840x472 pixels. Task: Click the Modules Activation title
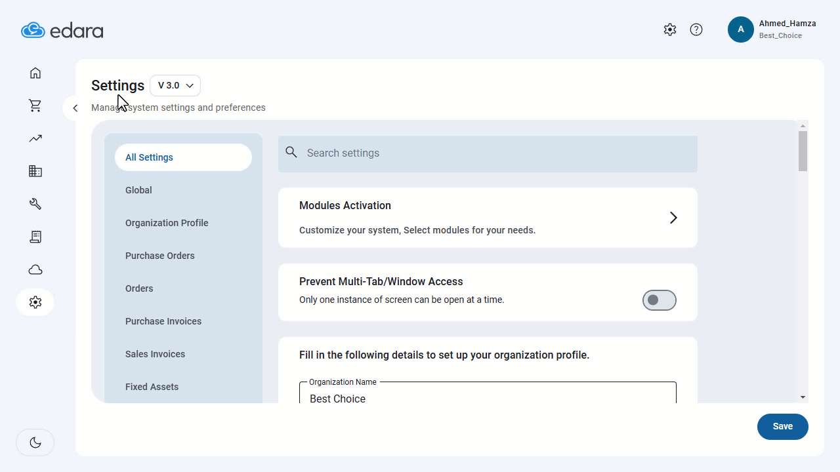point(345,205)
